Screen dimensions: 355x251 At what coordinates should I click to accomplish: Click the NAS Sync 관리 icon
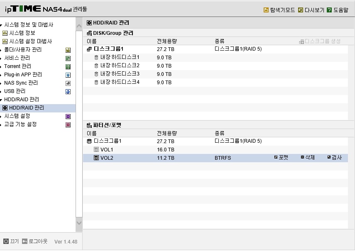[x=68, y=83]
